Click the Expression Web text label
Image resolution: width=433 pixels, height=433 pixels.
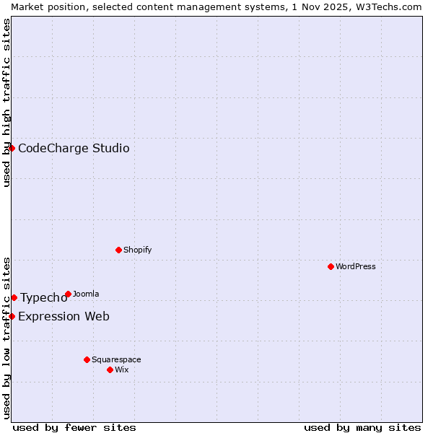click(64, 317)
